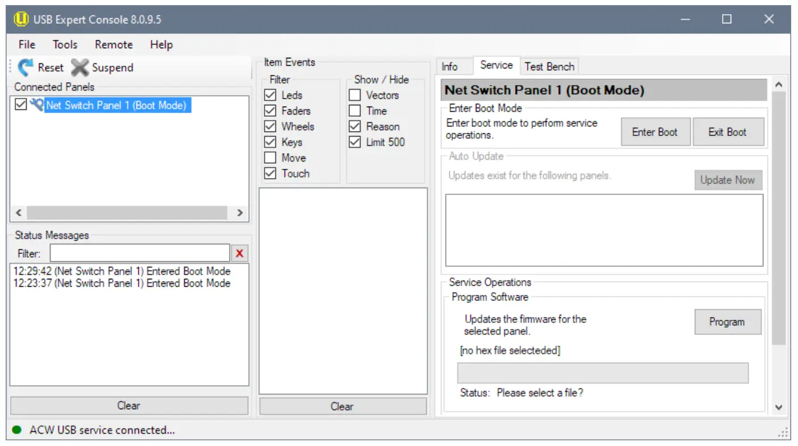The width and height of the screenshot is (798, 446).
Task: Click the Status Messages filter text field
Action: [x=140, y=253]
